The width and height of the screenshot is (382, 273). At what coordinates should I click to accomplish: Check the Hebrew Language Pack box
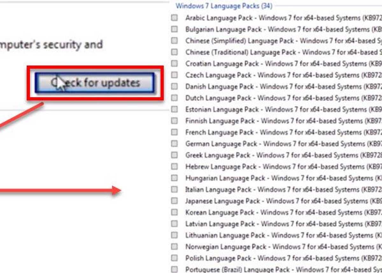pyautogui.click(x=174, y=167)
